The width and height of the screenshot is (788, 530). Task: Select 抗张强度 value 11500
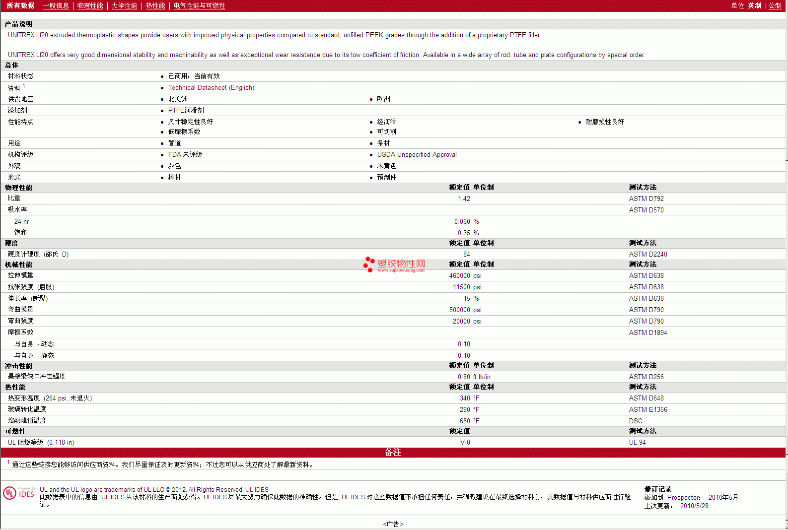461,287
